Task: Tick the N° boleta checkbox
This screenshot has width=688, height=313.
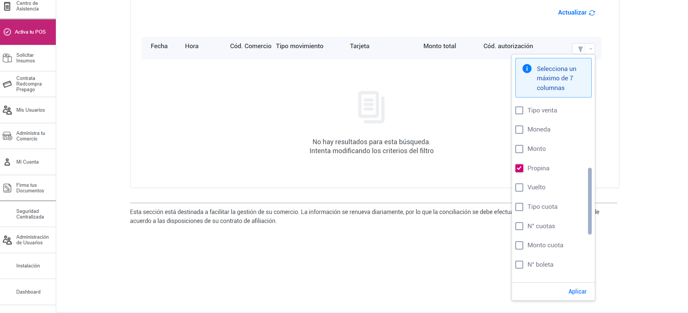Action: tap(519, 265)
